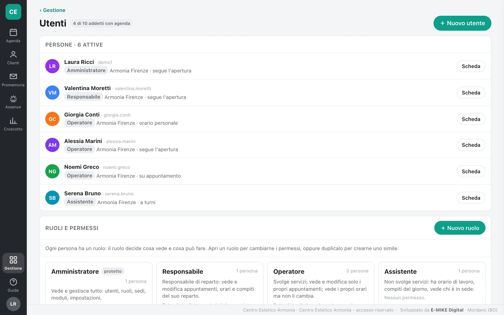Open the Amministratore role card
The height and width of the screenshot is (315, 504).
[99, 283]
